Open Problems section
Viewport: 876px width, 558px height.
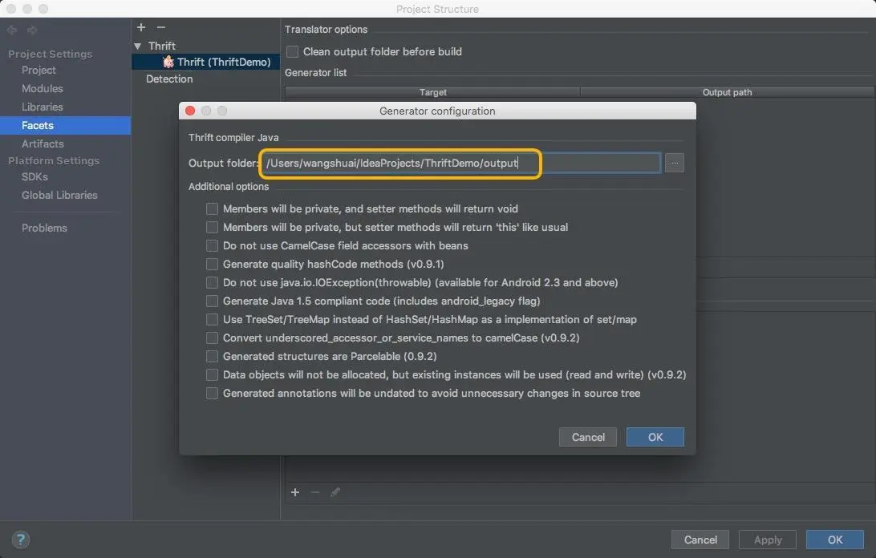44,228
